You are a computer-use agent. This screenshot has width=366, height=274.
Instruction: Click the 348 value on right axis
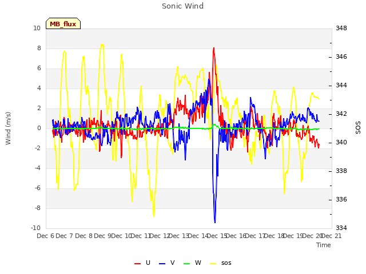pyautogui.click(x=341, y=28)
